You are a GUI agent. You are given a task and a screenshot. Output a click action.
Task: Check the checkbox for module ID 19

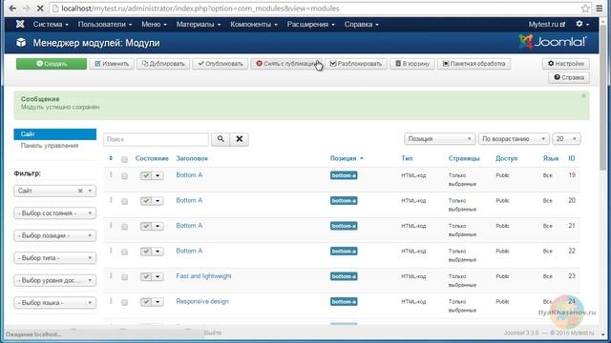click(x=124, y=176)
